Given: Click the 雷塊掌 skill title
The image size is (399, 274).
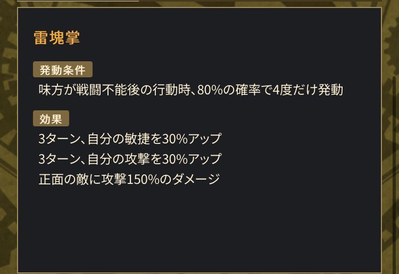Looking at the screenshot, I should coord(56,38).
